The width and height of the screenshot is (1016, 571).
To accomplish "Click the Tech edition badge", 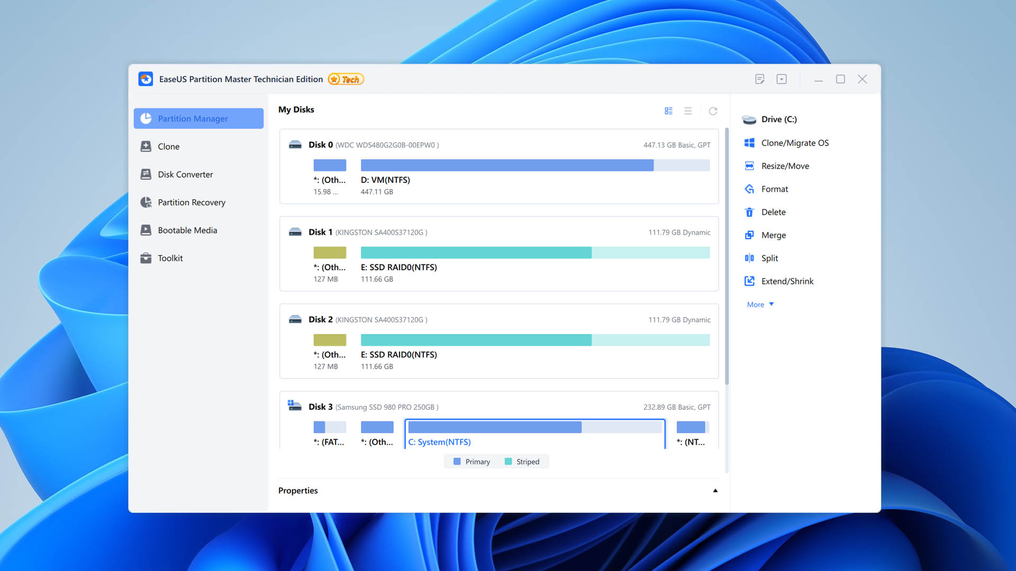I will tap(346, 79).
